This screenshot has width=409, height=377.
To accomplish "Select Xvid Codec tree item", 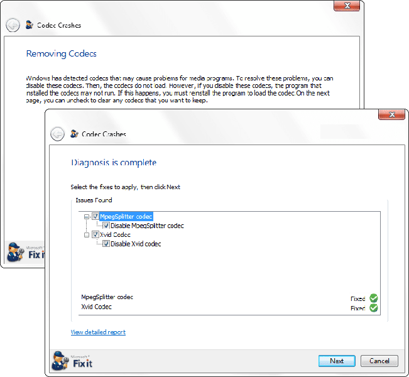I will [x=115, y=234].
